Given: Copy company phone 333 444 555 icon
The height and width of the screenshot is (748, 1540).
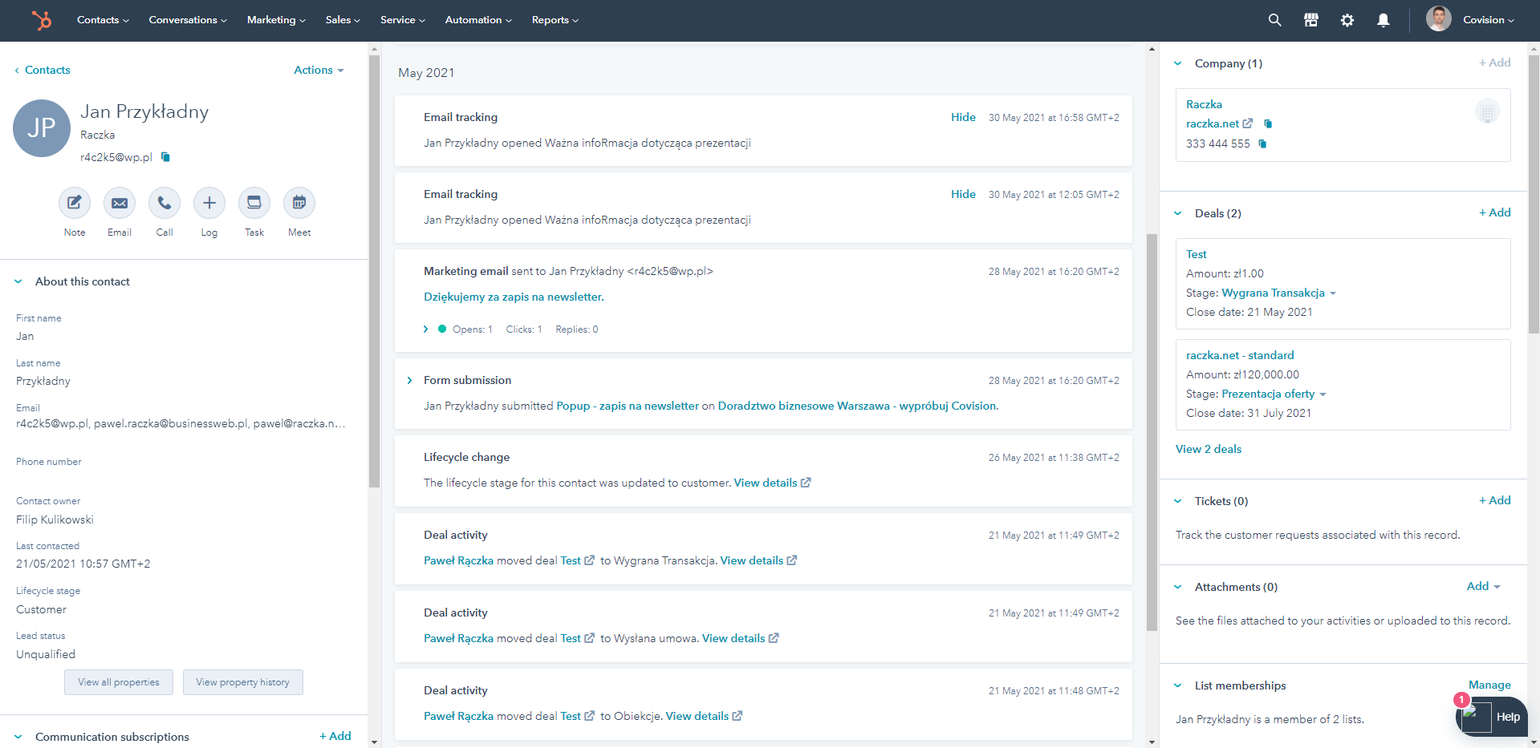Looking at the screenshot, I should 1262,144.
